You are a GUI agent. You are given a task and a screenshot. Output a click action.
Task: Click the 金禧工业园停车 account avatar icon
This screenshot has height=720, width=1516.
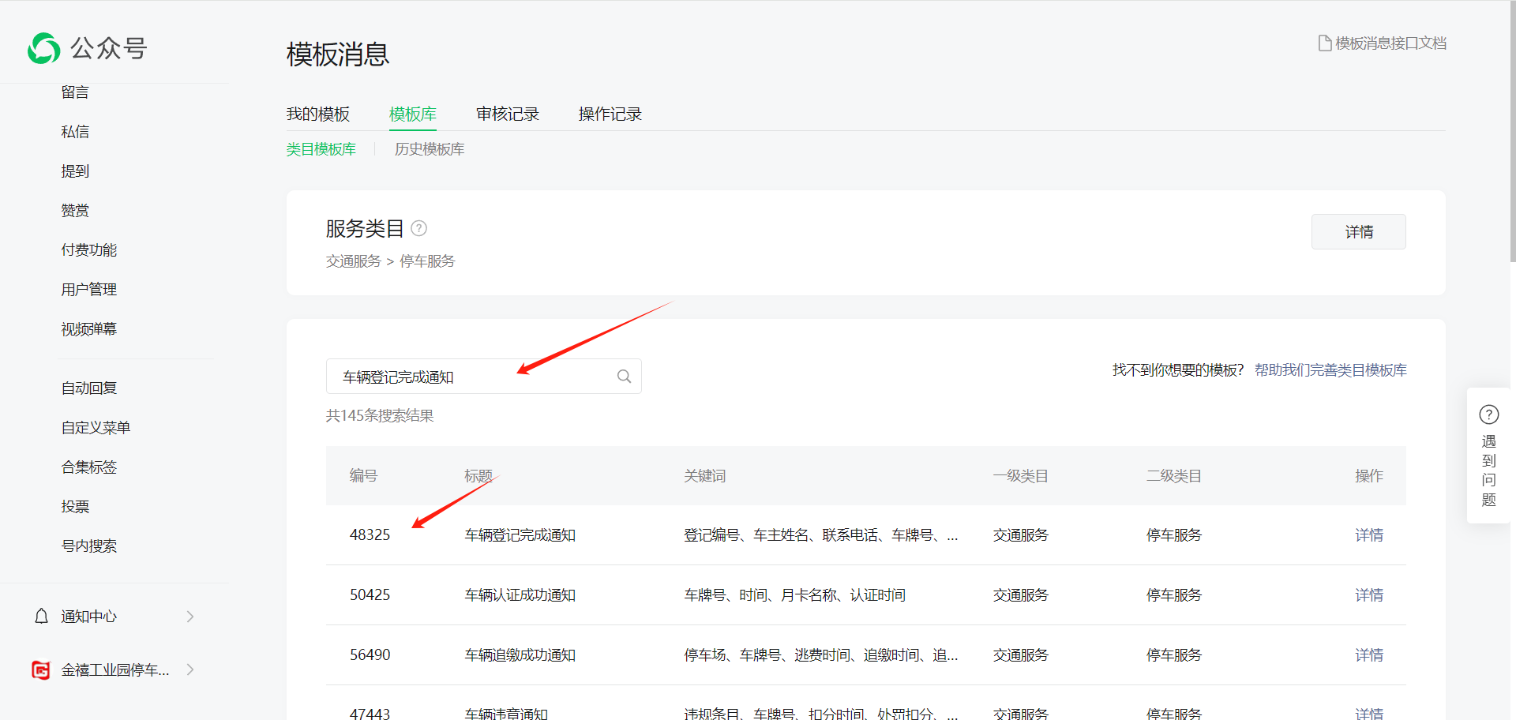point(41,670)
